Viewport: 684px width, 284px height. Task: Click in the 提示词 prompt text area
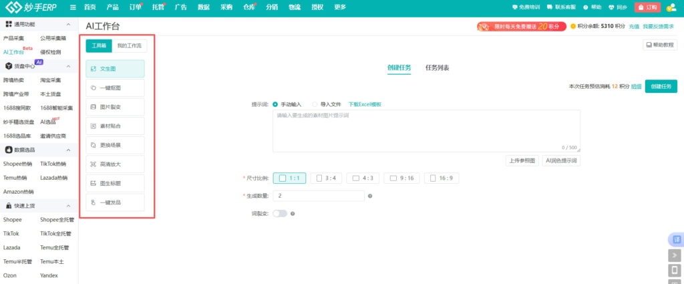coord(427,131)
